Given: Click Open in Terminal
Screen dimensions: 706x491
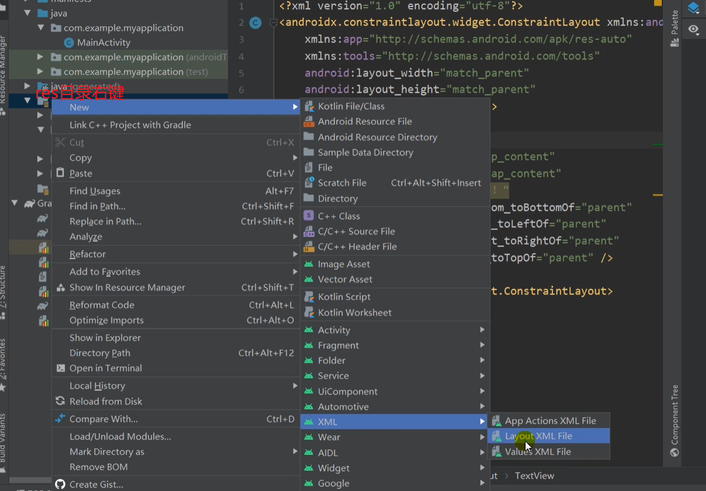Looking at the screenshot, I should pyautogui.click(x=176, y=368).
